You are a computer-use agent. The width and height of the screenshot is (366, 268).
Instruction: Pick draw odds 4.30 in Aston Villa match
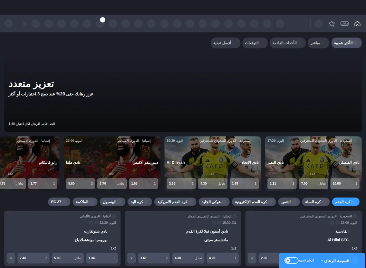coord(188,258)
